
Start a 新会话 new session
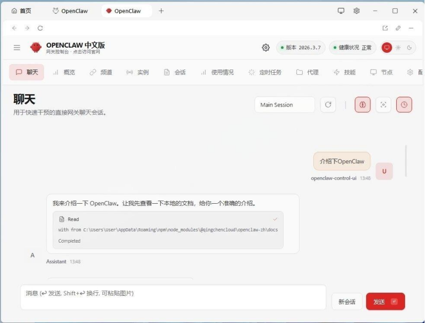[x=347, y=302]
